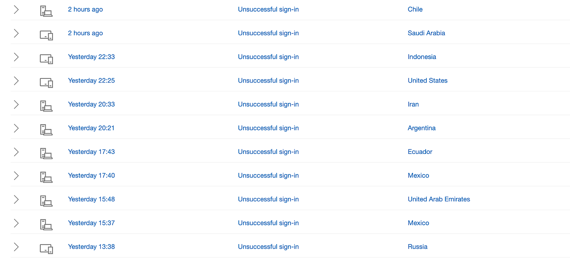Open the 2 hours ago link for Saudi Arabia
The height and width of the screenshot is (263, 570).
(x=85, y=33)
